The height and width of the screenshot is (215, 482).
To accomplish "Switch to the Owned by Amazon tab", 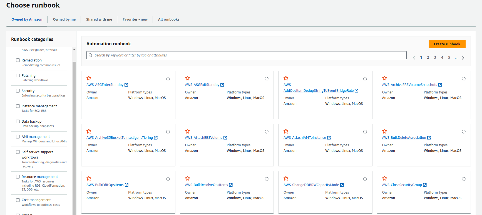I will click(27, 19).
